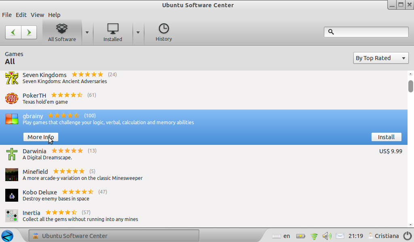Image resolution: width=414 pixels, height=242 pixels.
Task: Click the gbrainy star rating
Action: point(63,116)
